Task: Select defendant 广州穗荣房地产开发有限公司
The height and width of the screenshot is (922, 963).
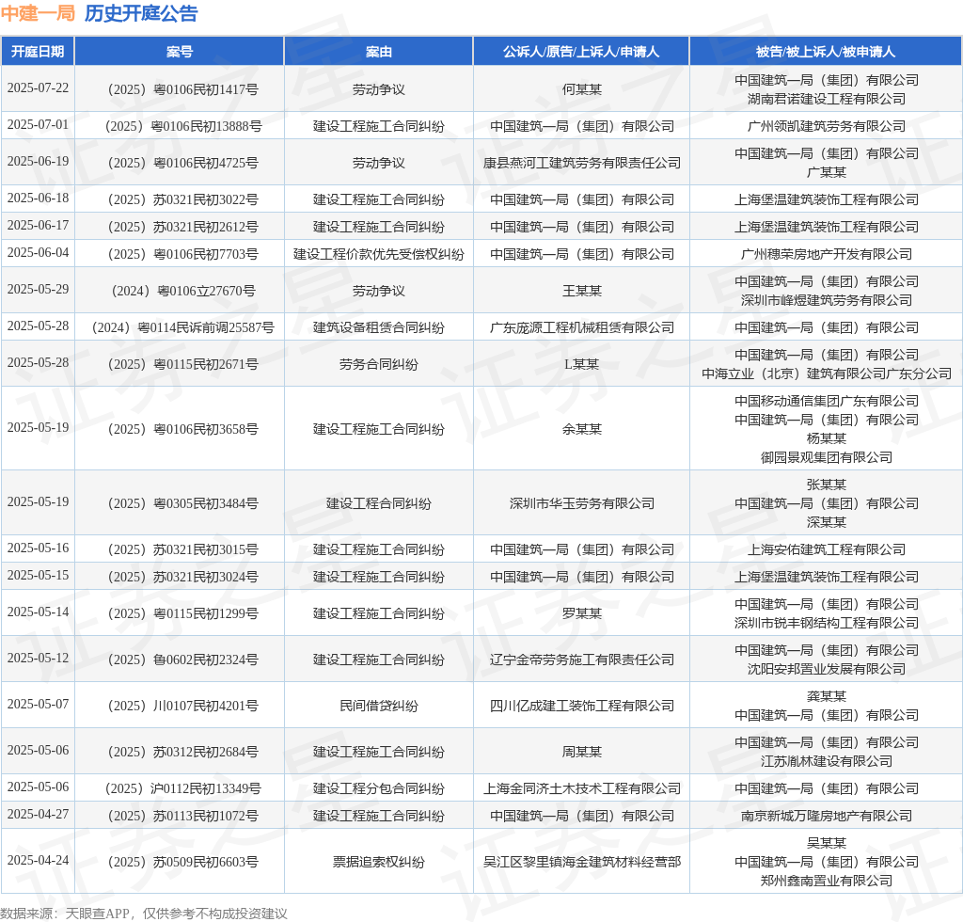Action: pyautogui.click(x=827, y=254)
